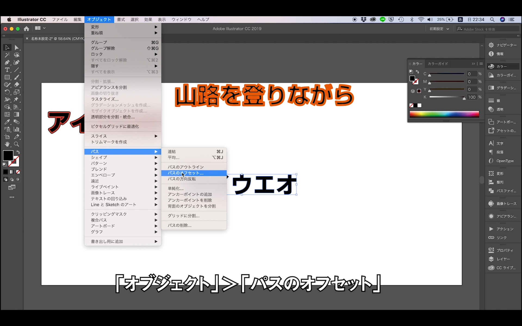
Task: Enable Draw Behind mode
Action: click(x=12, y=179)
